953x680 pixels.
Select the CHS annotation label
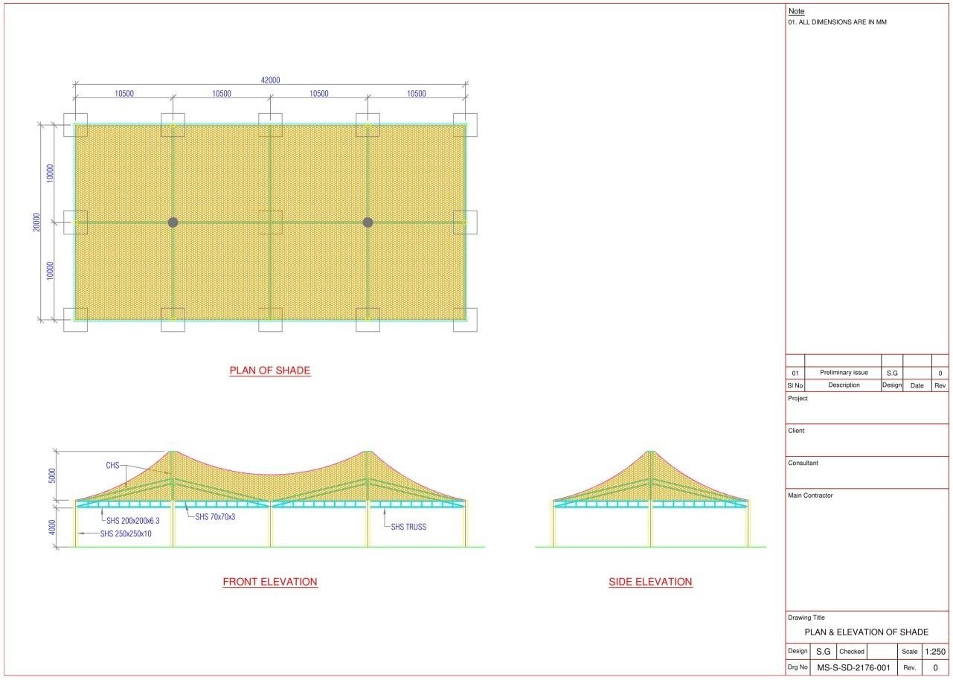pos(112,466)
